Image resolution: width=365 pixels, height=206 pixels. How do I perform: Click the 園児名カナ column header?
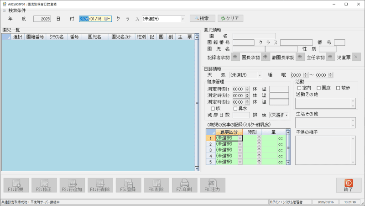click(x=122, y=37)
